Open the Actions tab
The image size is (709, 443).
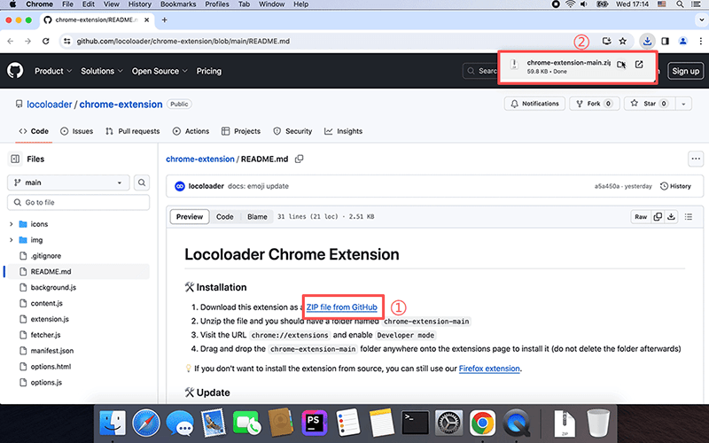(191, 131)
